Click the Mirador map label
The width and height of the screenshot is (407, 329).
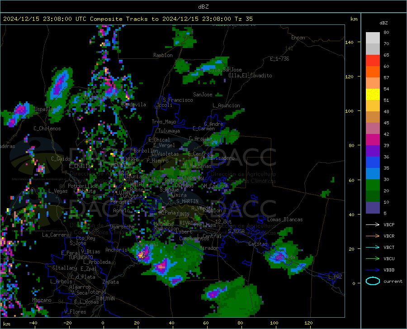pos(209,248)
